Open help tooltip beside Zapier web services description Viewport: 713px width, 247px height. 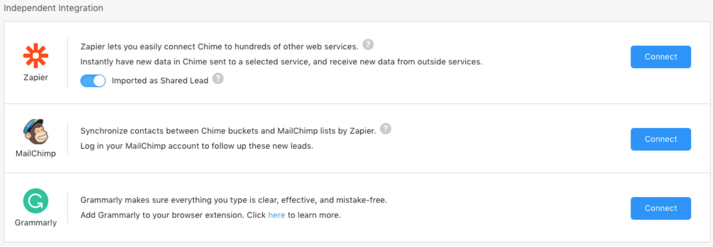(x=368, y=45)
